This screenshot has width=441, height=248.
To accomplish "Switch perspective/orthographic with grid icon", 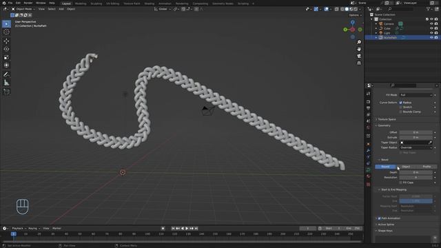I will [x=359, y=63].
